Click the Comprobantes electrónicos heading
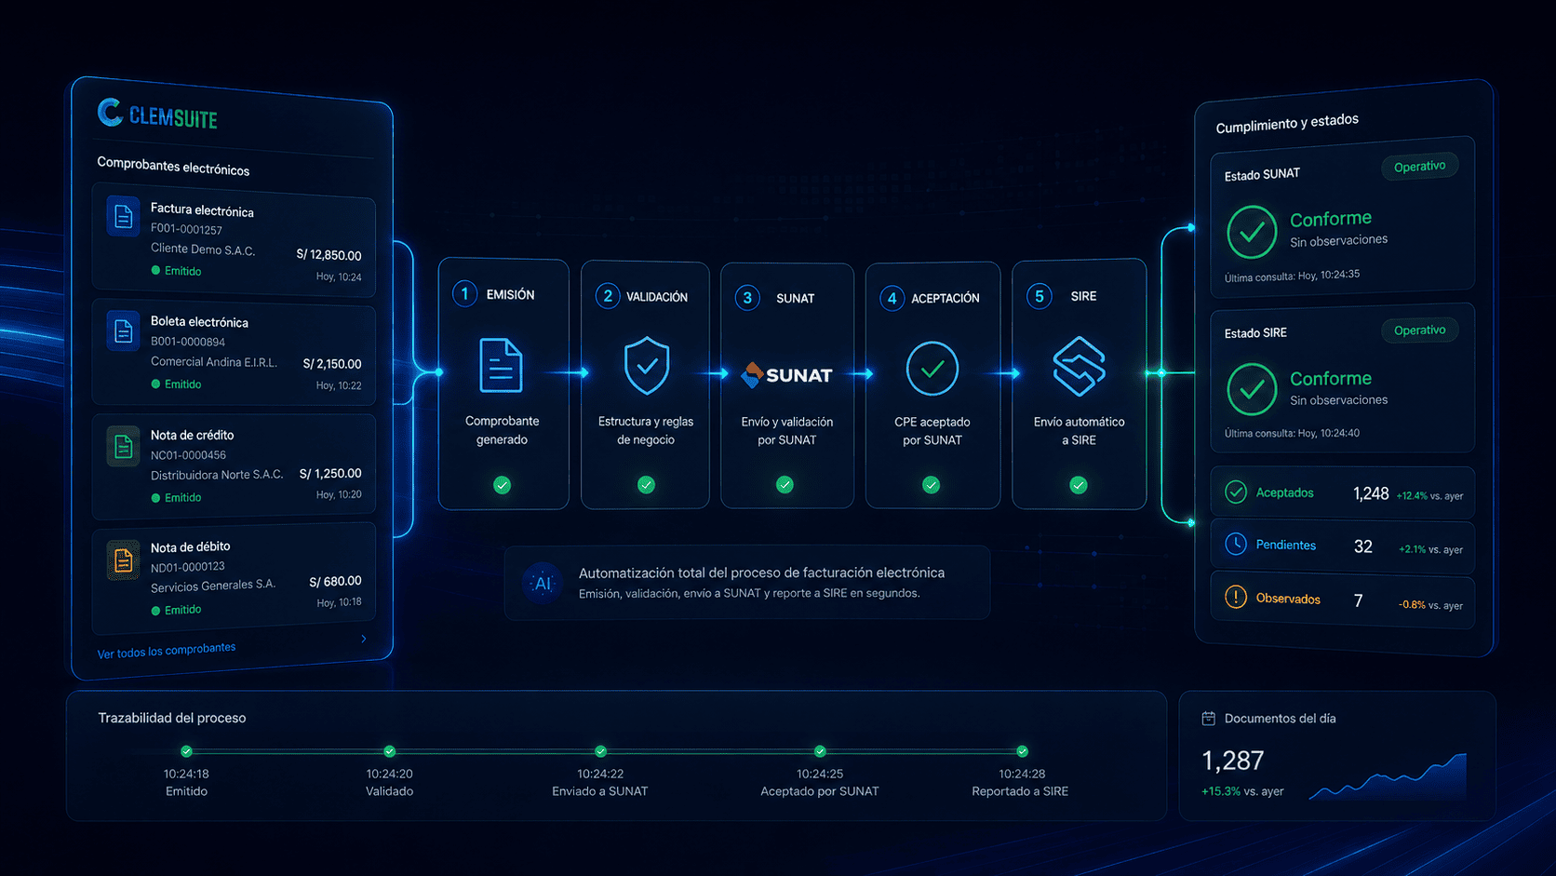Image resolution: width=1556 pixels, height=876 pixels. (x=173, y=167)
